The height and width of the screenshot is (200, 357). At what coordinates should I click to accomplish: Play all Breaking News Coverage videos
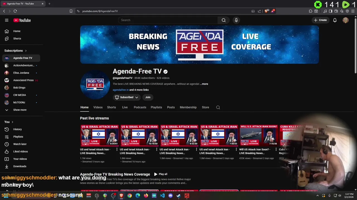tap(161, 174)
